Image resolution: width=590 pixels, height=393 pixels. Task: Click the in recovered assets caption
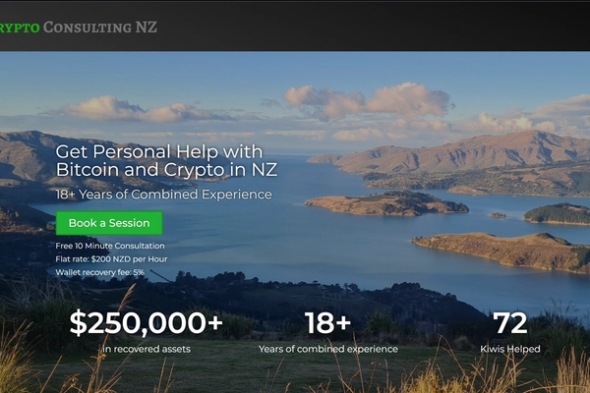(x=147, y=349)
